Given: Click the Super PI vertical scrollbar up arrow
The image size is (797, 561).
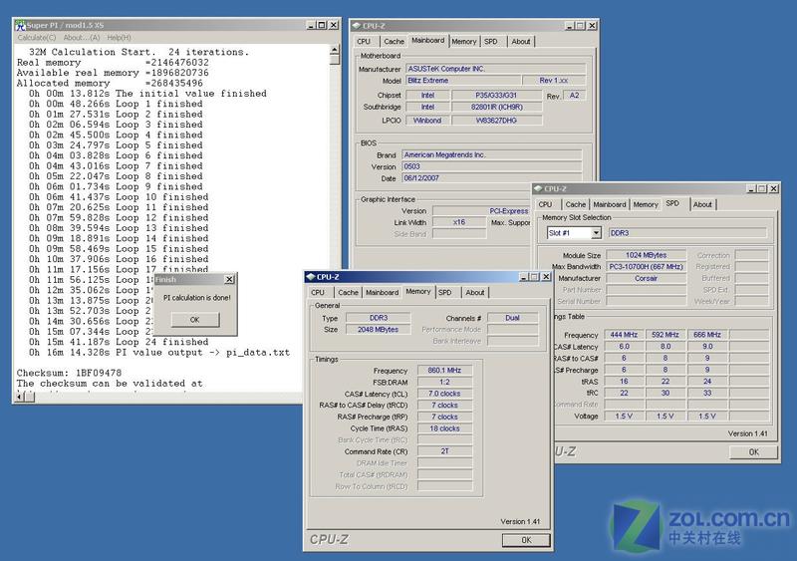Looking at the screenshot, I should pyautogui.click(x=334, y=50).
